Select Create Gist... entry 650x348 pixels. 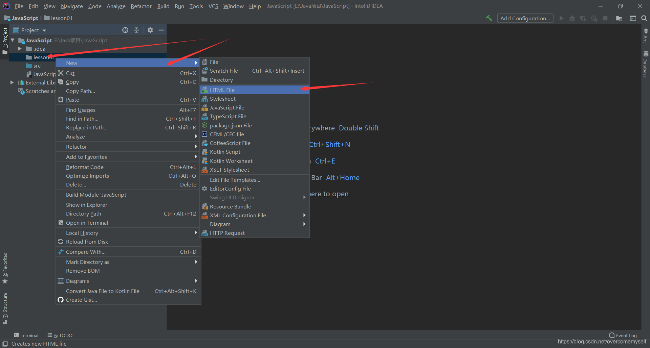(128, 300)
